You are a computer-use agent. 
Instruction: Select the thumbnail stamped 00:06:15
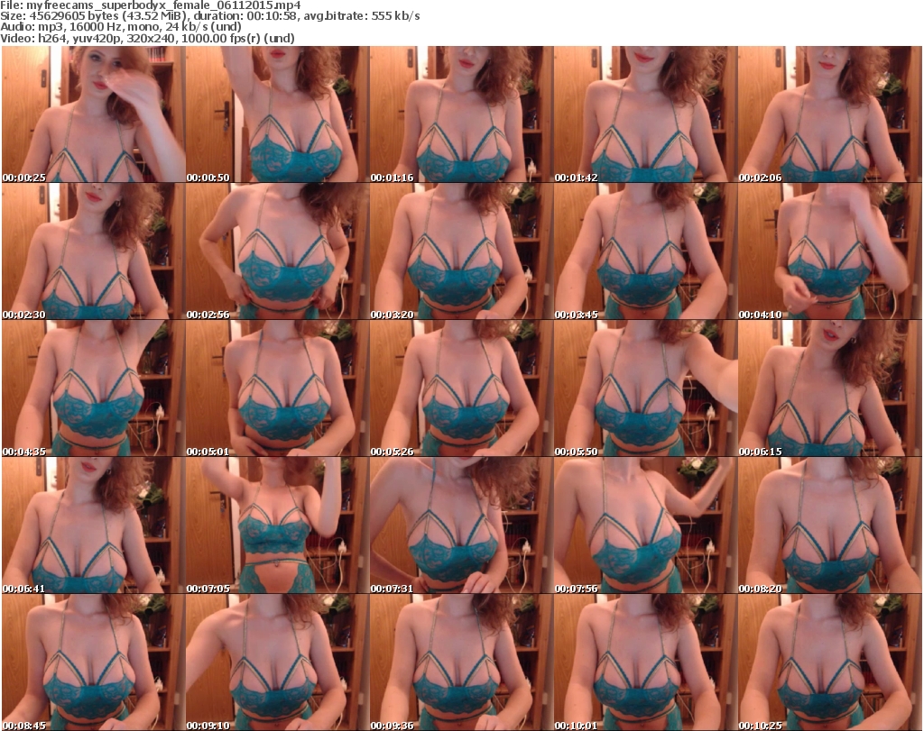(x=830, y=388)
